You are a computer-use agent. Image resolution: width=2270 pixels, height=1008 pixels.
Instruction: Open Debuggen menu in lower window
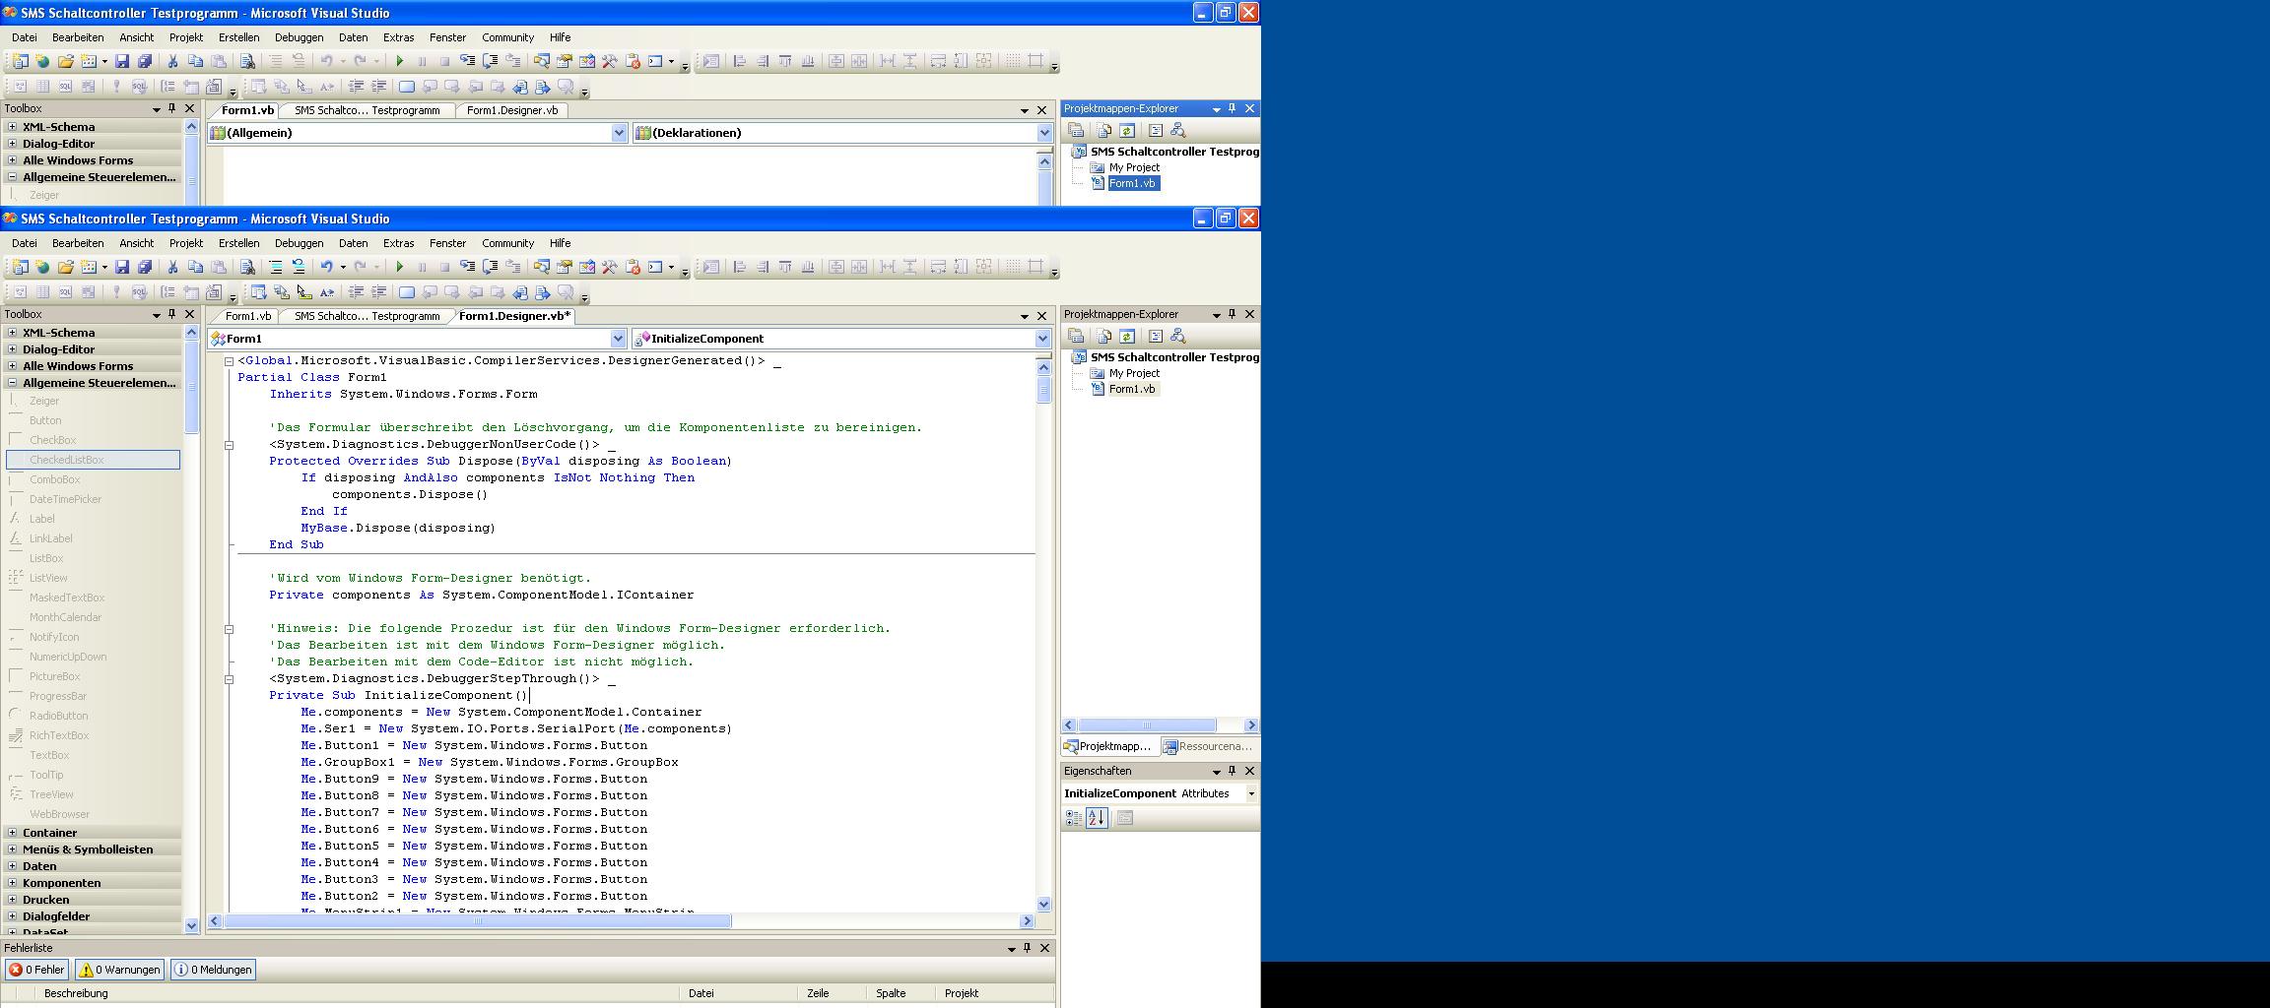coord(299,243)
